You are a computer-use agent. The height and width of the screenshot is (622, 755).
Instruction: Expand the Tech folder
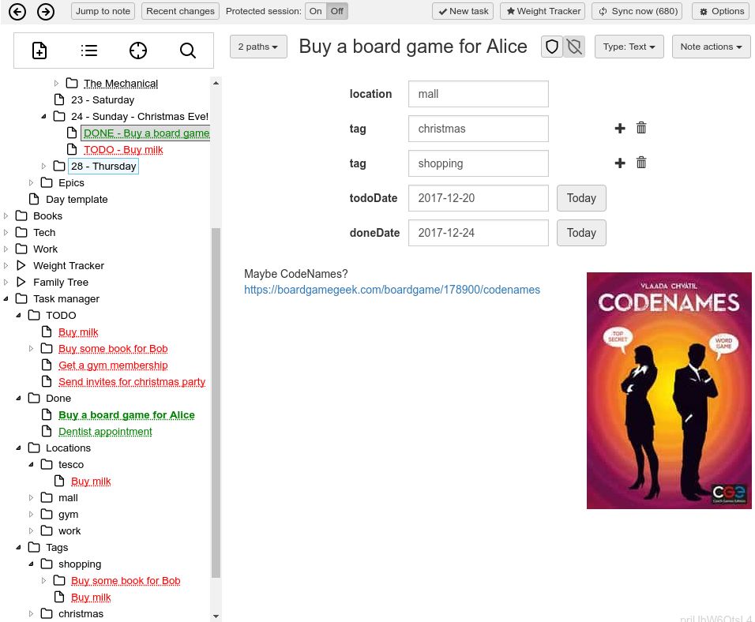tap(6, 233)
